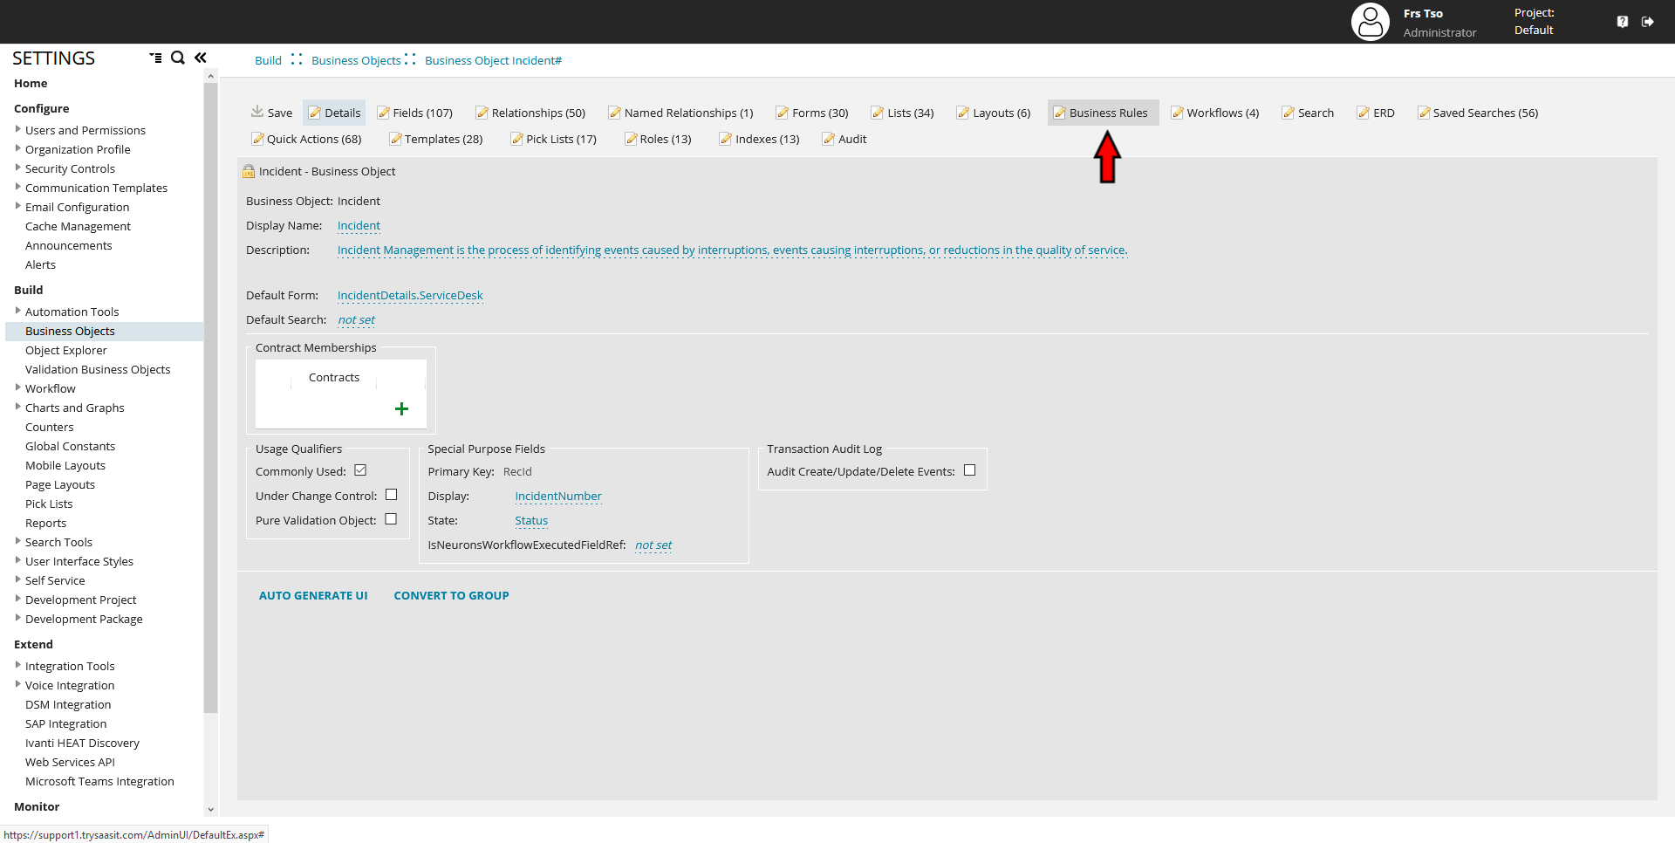Enable Pure Validation Object

click(x=391, y=518)
